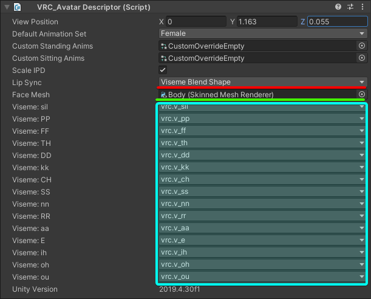Toggle the Scale IPD checkbox

[163, 70]
